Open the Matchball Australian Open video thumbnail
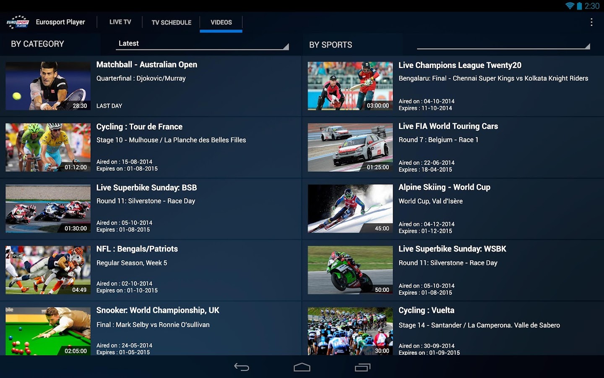 [x=48, y=86]
